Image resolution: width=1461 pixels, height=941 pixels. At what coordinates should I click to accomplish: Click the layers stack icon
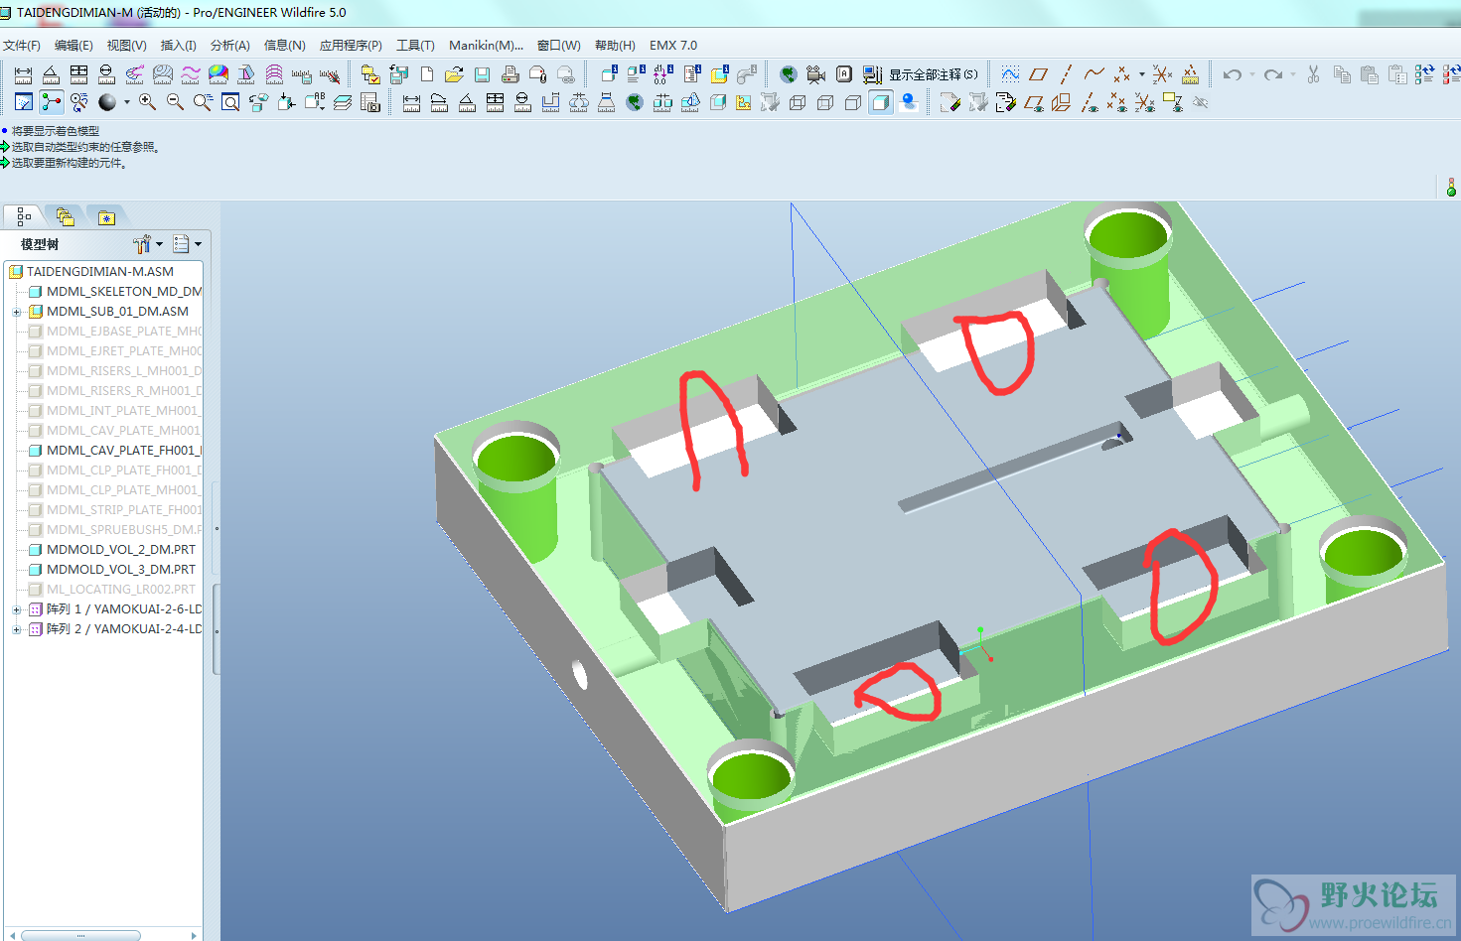point(343,102)
